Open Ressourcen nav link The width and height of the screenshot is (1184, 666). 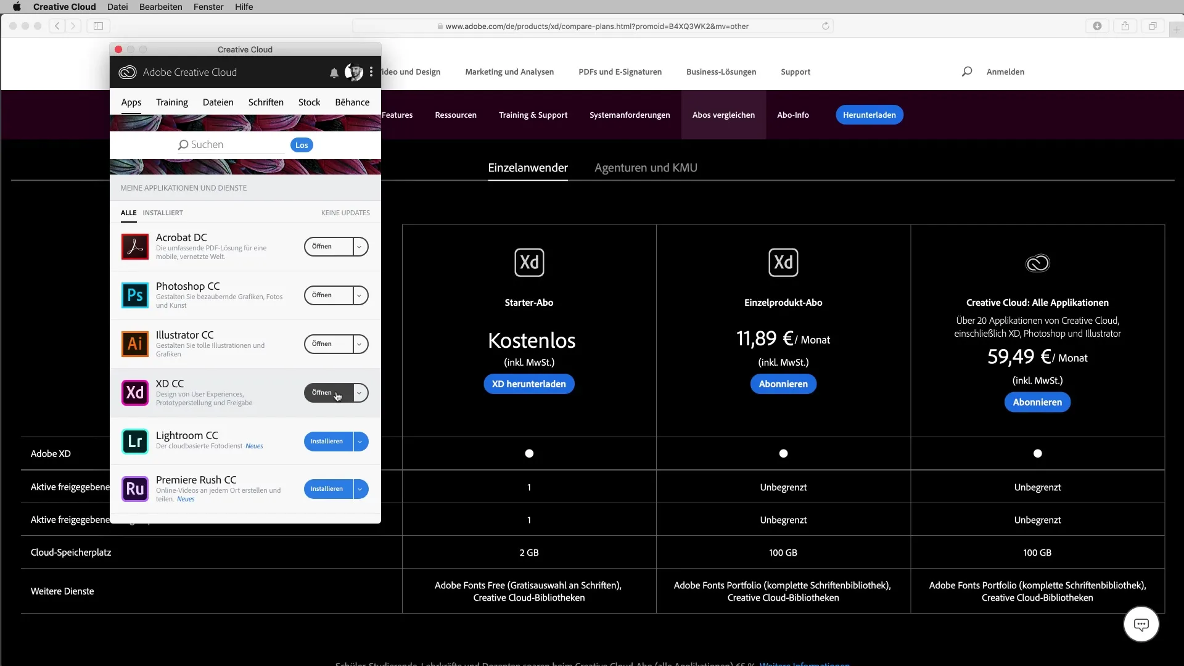(x=456, y=115)
